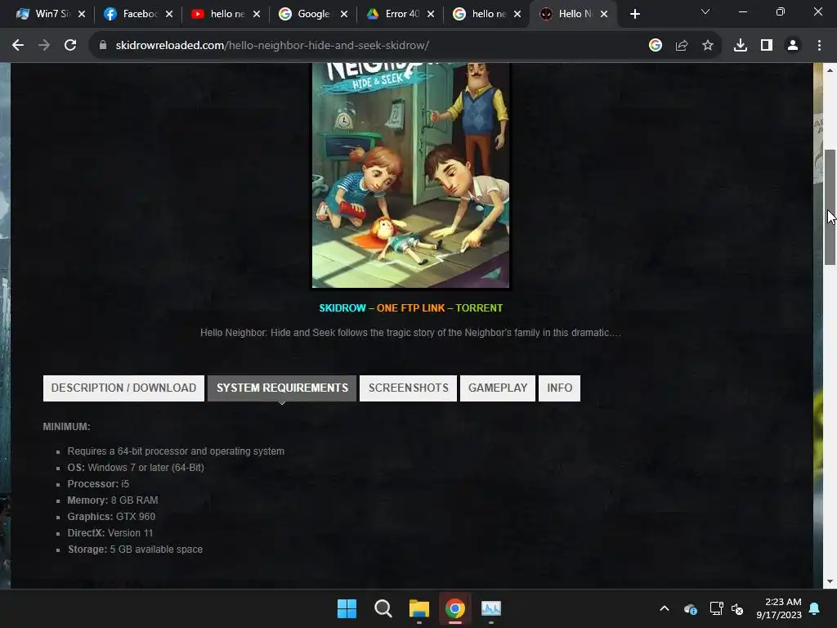Viewport: 837px width, 628px height.
Task: Click the Hello Neighbor description sentence
Action: [410, 333]
